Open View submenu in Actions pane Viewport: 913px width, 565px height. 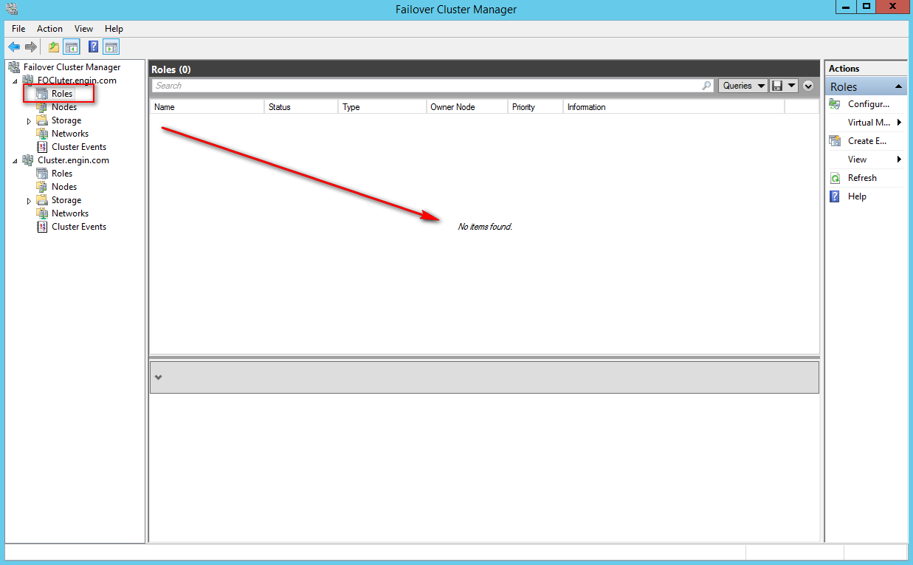click(866, 160)
